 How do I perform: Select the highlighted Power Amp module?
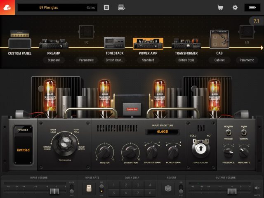pos(148,44)
